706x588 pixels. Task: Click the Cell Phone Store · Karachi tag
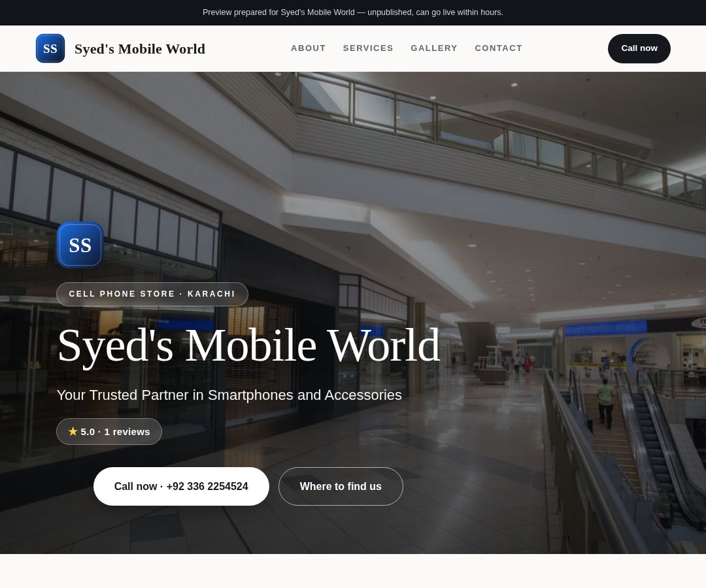(x=152, y=294)
